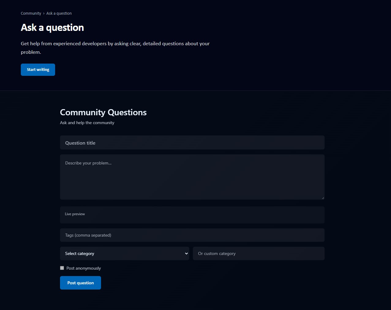Click the Question title input field
The width and height of the screenshot is (391, 310).
192,142
